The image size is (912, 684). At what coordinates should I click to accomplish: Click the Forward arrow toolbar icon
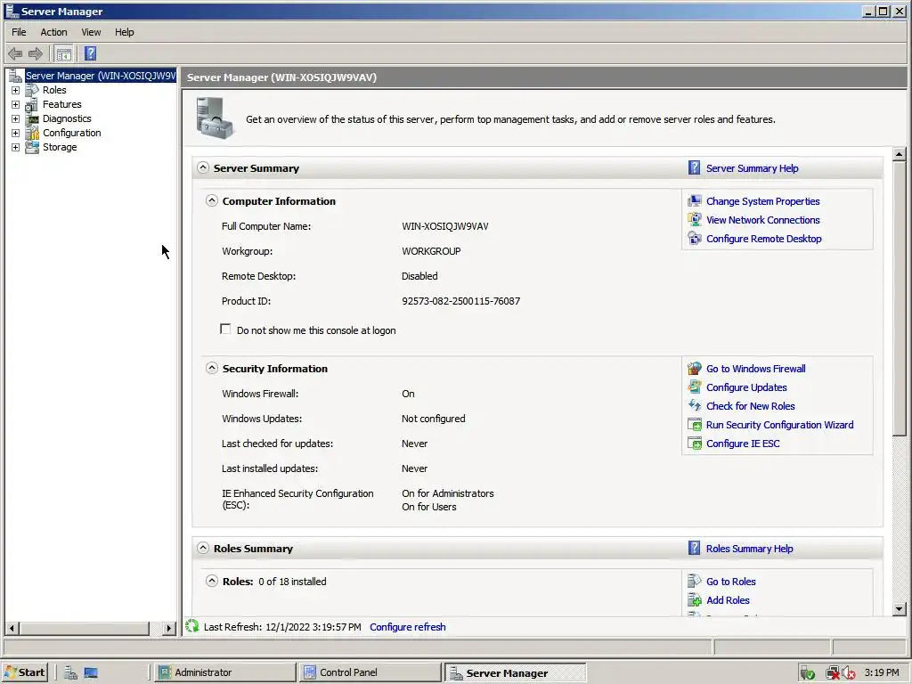pyautogui.click(x=36, y=54)
